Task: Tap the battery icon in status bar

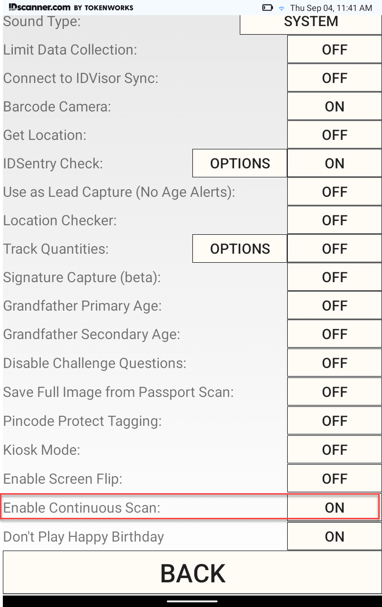Action: click(x=268, y=8)
